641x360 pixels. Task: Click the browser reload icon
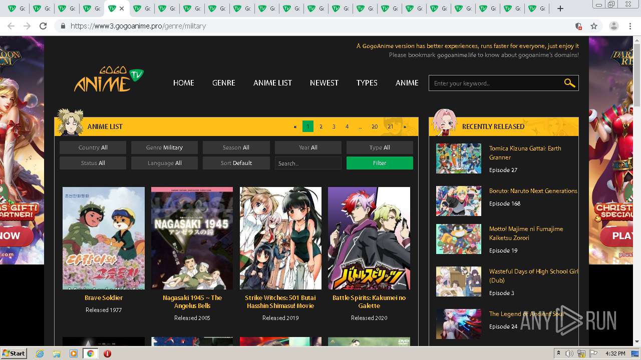coord(43,26)
